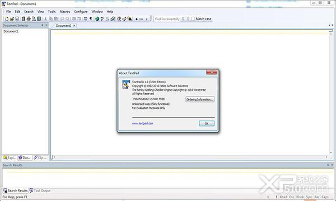
Task: Click the Find in Files binoculars icon
Action: (x=129, y=19)
